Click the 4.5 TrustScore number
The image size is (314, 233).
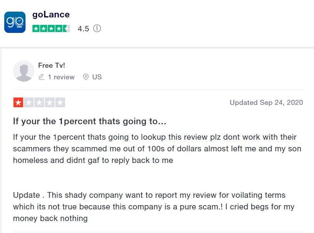(83, 29)
